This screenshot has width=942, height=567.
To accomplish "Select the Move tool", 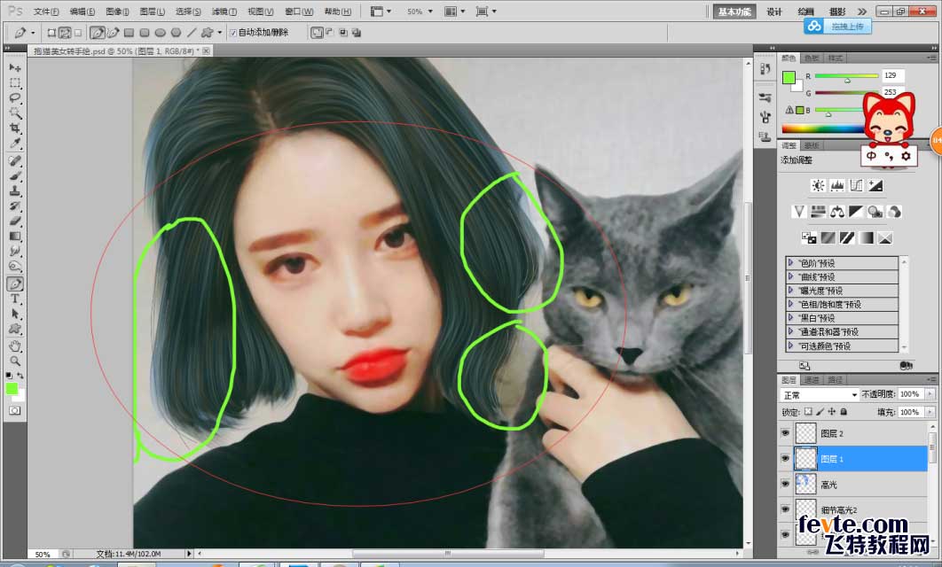I will tap(14, 66).
